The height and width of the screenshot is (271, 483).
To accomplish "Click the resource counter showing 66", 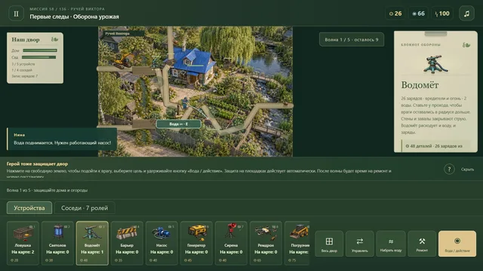I will [418, 14].
